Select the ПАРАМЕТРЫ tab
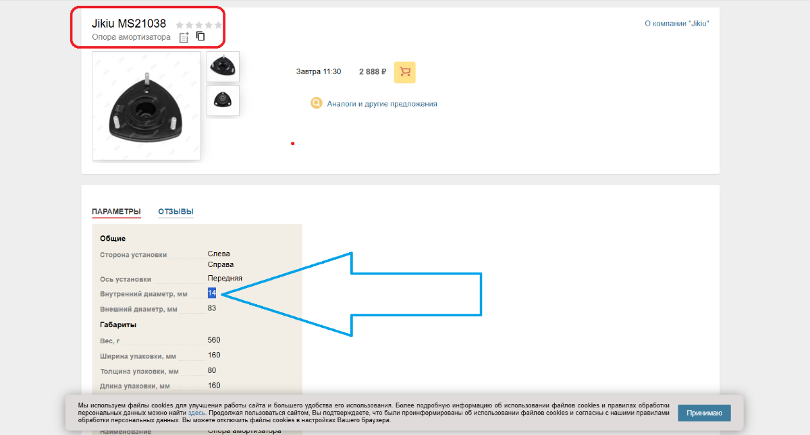This screenshot has height=435, width=810. coord(116,212)
